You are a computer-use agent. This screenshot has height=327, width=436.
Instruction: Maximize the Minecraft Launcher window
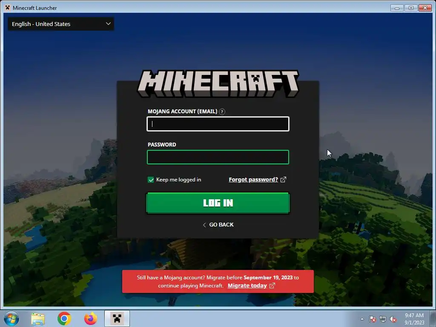tap(411, 8)
